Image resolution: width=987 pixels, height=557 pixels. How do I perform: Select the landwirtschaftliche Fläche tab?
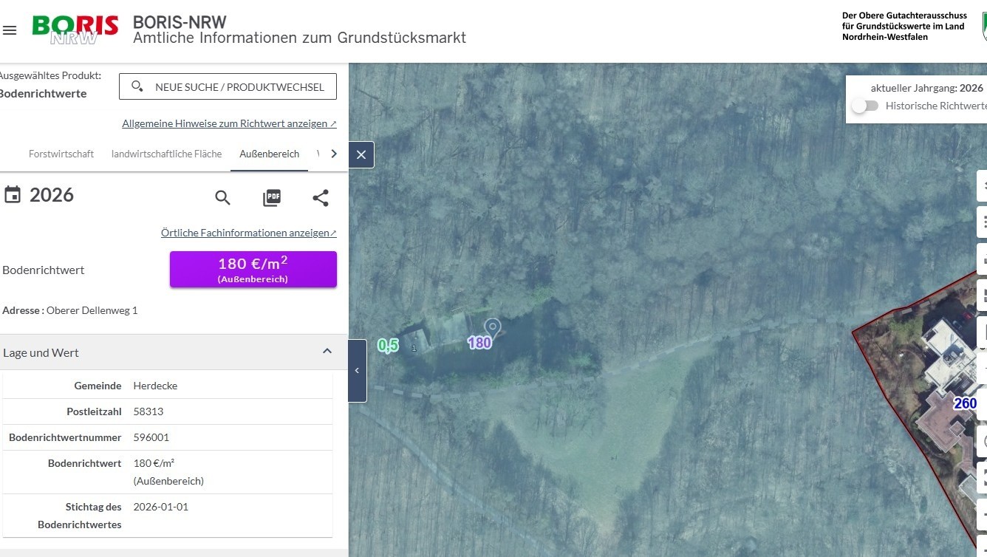[166, 154]
